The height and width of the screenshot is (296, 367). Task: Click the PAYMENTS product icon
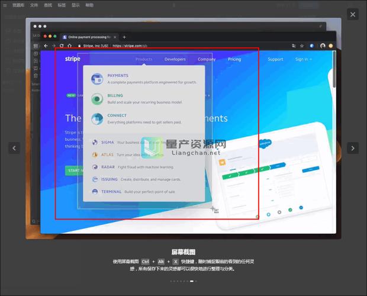(97, 79)
